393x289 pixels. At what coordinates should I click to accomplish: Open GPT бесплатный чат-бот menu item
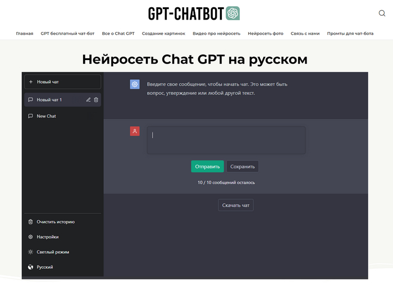(x=67, y=33)
